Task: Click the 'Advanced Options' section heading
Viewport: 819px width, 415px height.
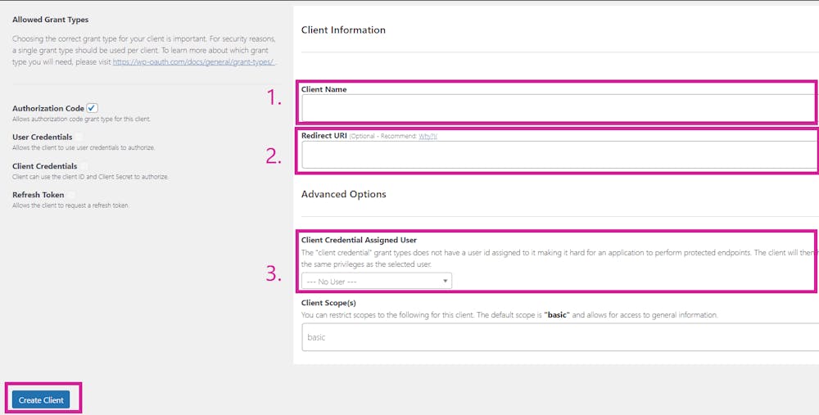Action: [x=343, y=194]
